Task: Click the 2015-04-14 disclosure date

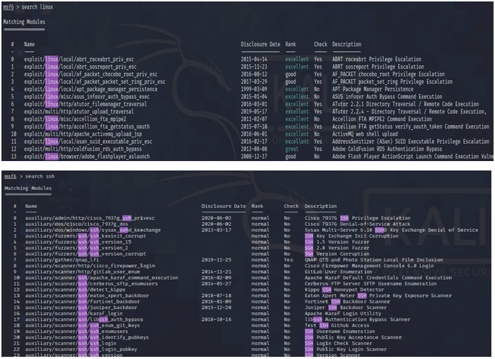Action: 254,59
